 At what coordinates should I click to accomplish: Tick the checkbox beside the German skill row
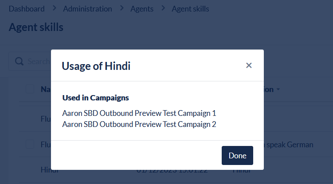pos(30,144)
